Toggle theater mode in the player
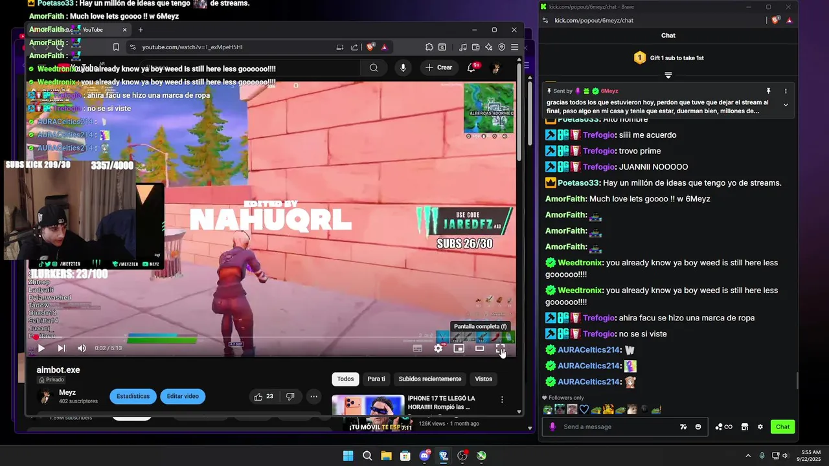This screenshot has width=829, height=466. coord(479,348)
